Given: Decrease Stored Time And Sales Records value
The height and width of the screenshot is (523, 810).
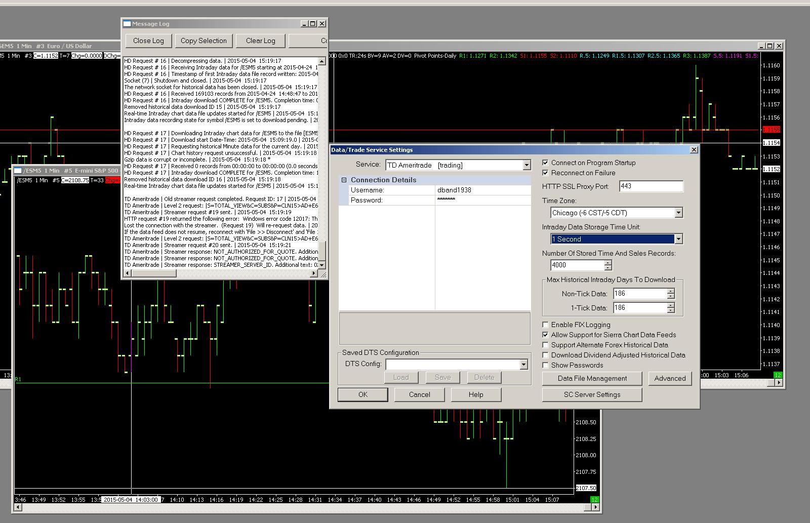Looking at the screenshot, I should [x=608, y=267].
